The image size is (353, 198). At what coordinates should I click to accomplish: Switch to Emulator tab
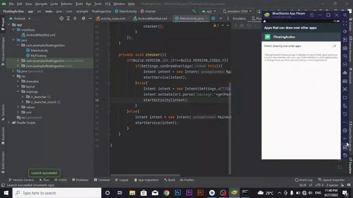coord(239,18)
